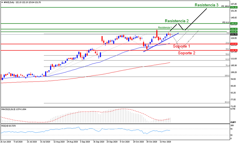Click the 105.90 price axis value
Screen dimensions: 238x144
coord(233,65)
